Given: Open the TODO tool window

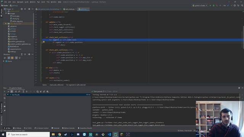Looking at the screenshot, I should click(x=28, y=128).
